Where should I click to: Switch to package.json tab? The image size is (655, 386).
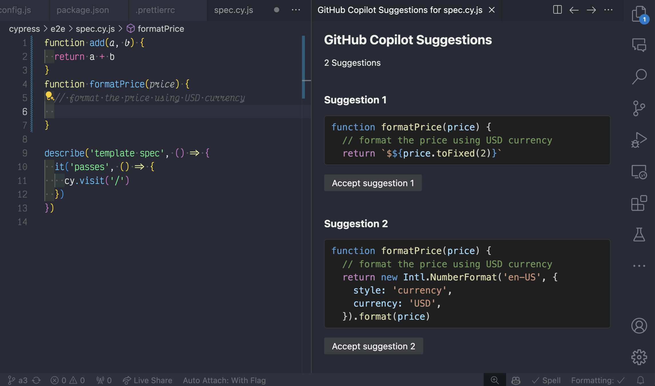(83, 10)
